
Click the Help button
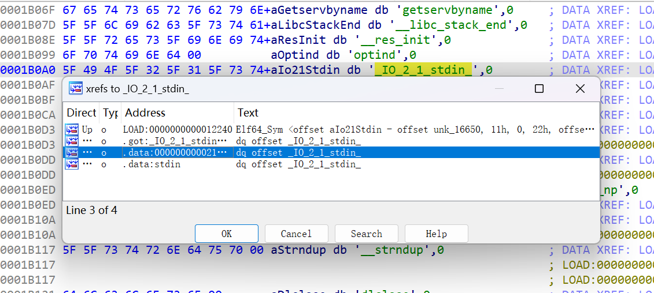(x=436, y=234)
